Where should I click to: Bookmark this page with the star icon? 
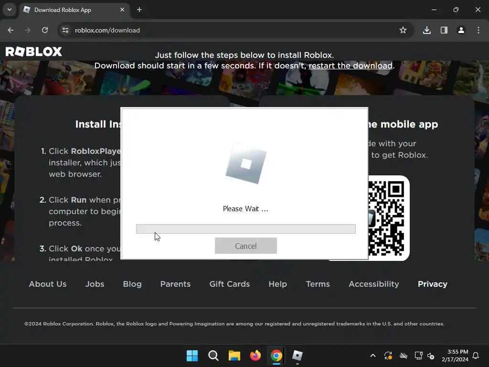(x=403, y=30)
